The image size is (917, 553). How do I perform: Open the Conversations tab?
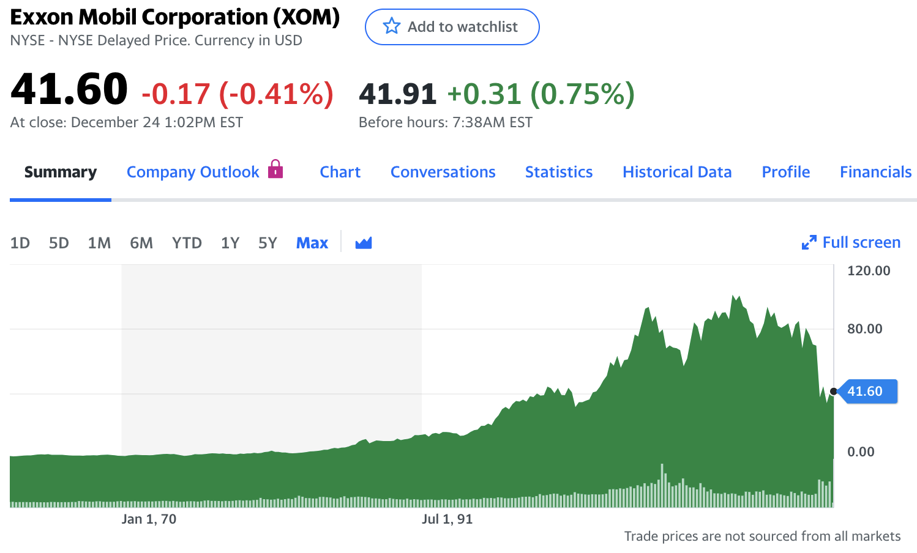coord(443,173)
